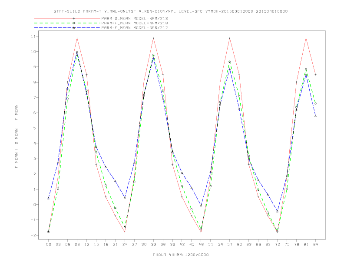Click the y-axis tick label -2
344x266 pixels.
tap(33, 235)
